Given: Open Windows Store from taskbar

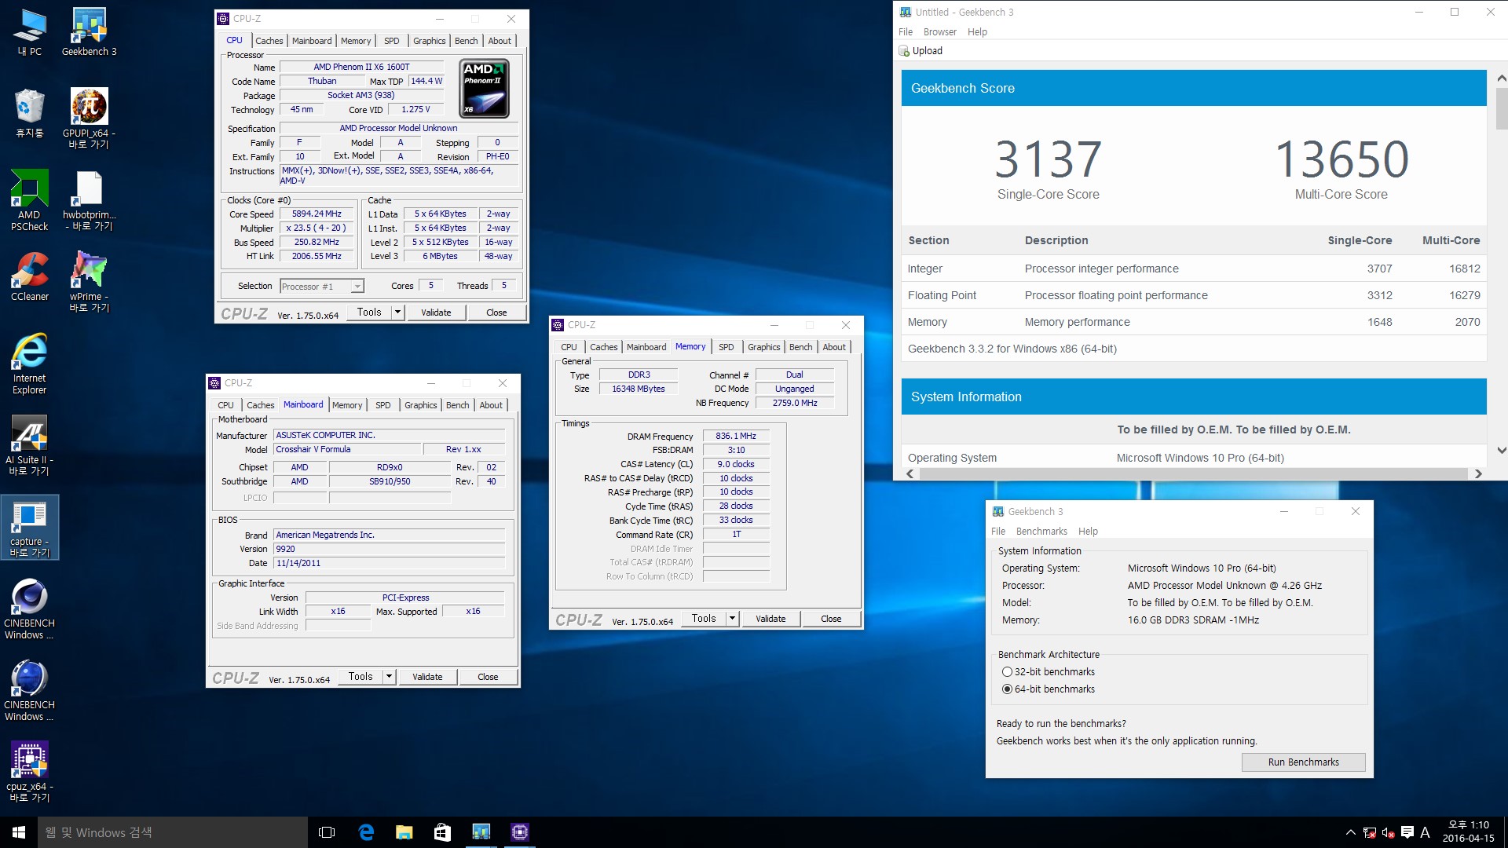Looking at the screenshot, I should 442,832.
